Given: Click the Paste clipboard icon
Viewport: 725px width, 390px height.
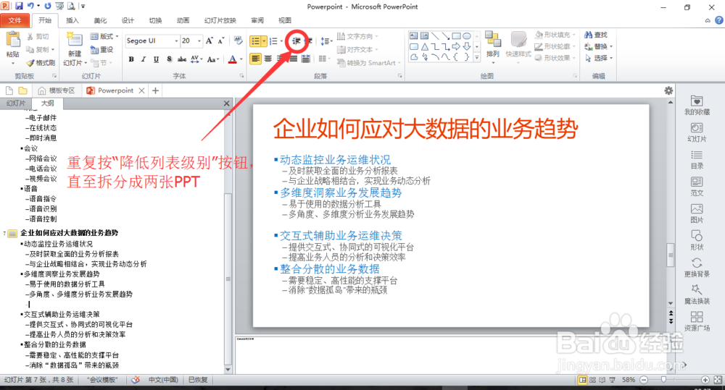Looking at the screenshot, I should point(12,40).
